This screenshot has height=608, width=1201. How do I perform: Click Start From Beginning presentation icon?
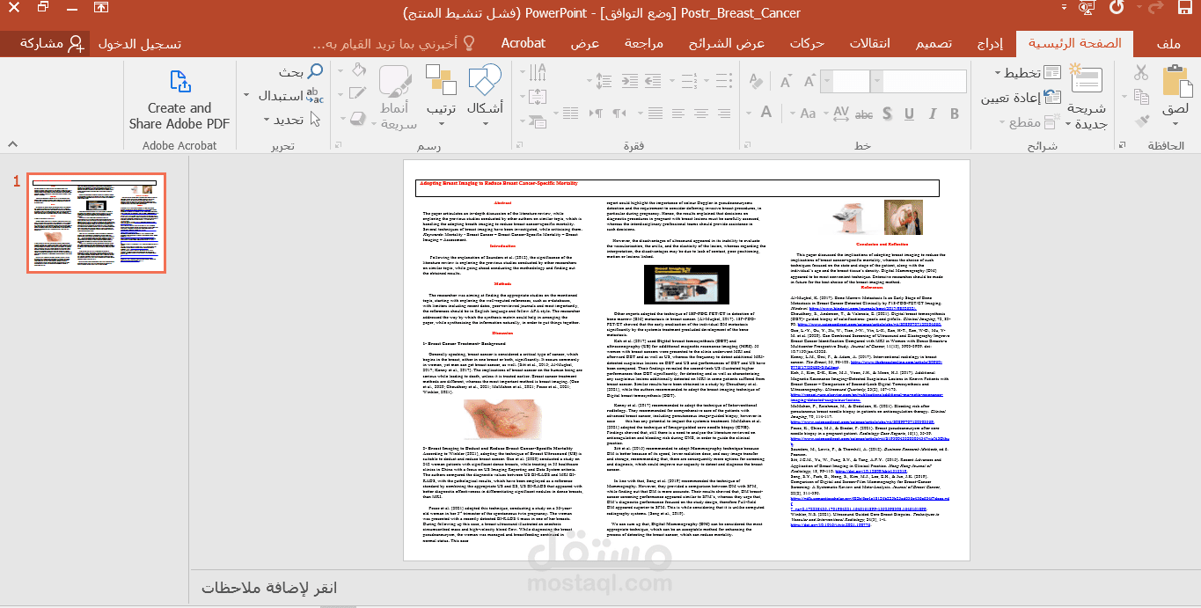click(1087, 7)
